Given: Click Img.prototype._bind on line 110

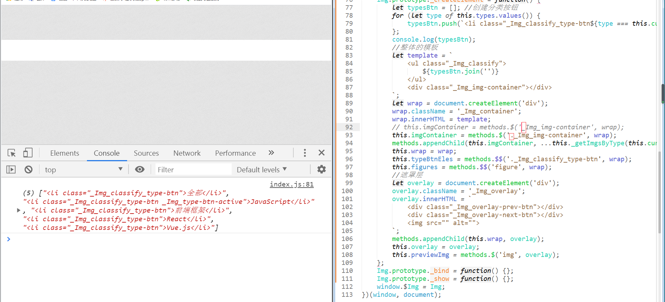Looking at the screenshot, I should tap(413, 271).
